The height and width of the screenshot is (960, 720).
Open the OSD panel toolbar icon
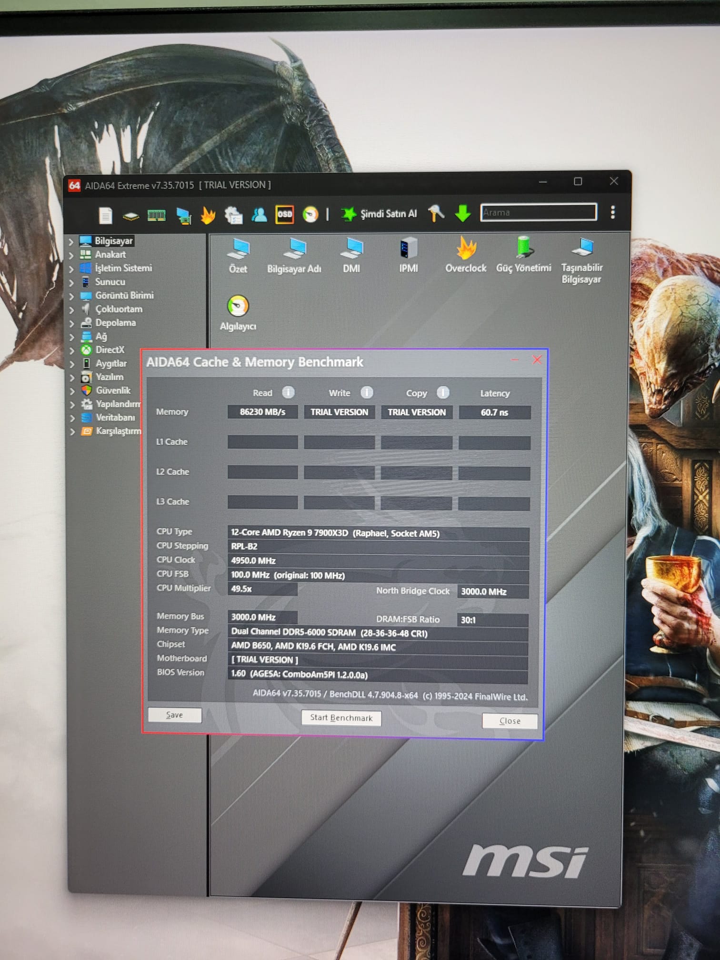285,214
